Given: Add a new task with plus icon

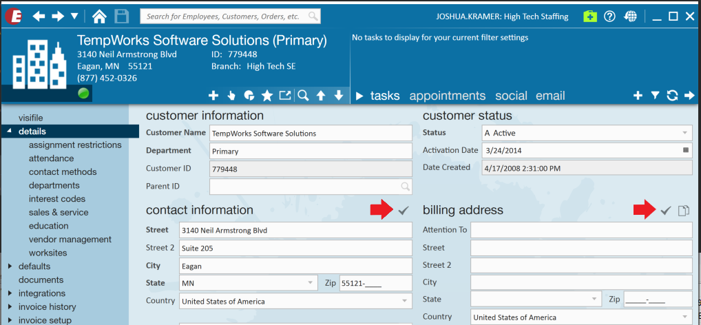Looking at the screenshot, I should (x=638, y=95).
